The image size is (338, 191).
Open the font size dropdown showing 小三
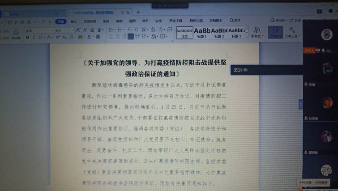click(x=63, y=30)
